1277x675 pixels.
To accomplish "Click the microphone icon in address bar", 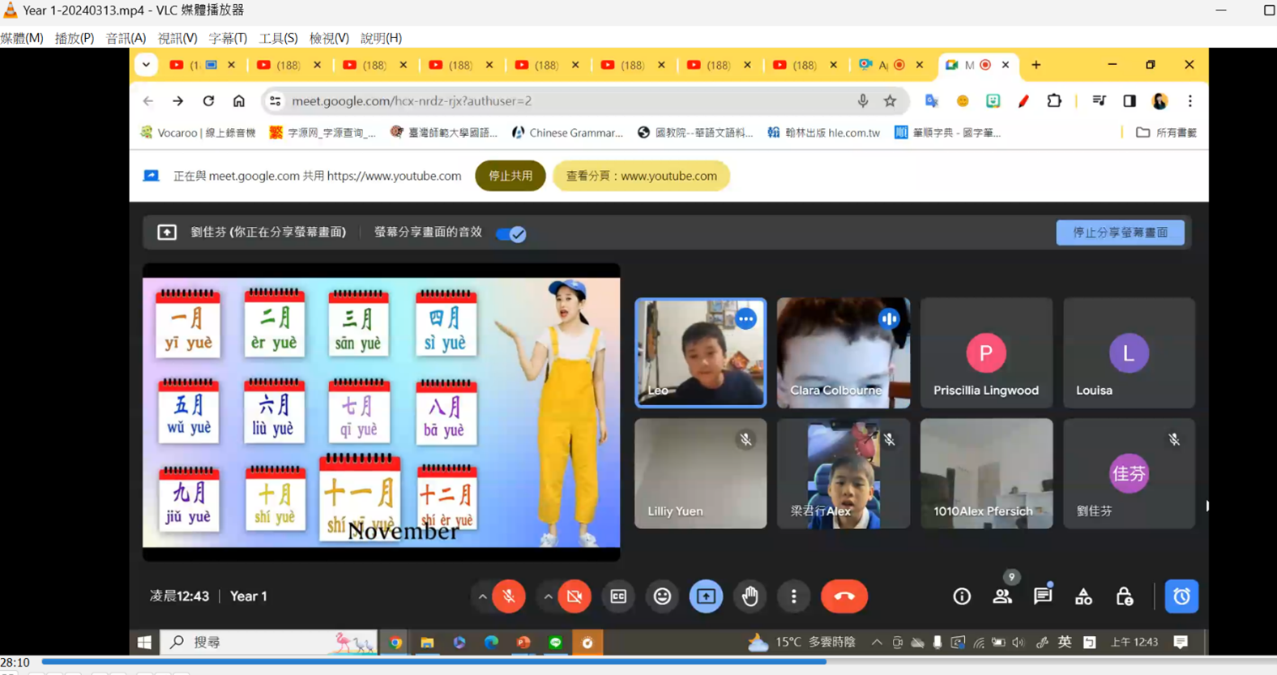I will point(863,101).
